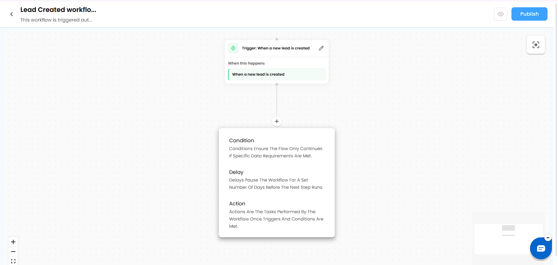The height and width of the screenshot is (265, 558).
Task: Center the canvas with the focus icon
Action: 536,45
